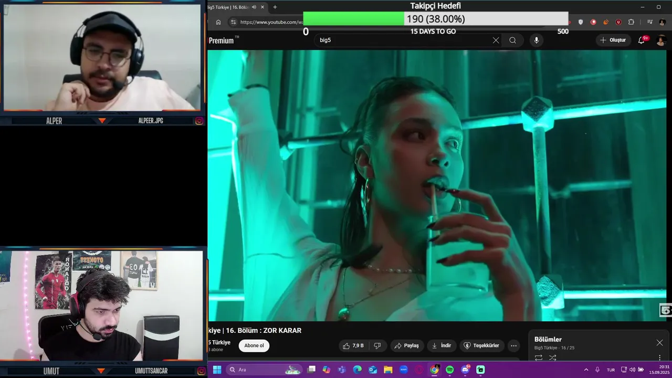
Task: Open the Kick app in taskbar
Action: pyautogui.click(x=480, y=370)
